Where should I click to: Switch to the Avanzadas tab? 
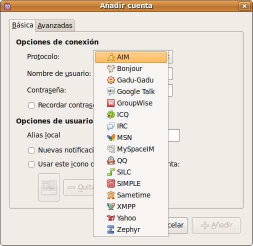pyautogui.click(x=55, y=25)
